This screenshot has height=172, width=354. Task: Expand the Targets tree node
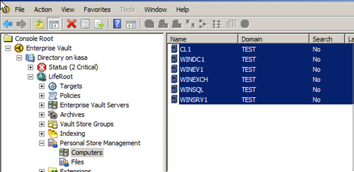click(x=42, y=86)
